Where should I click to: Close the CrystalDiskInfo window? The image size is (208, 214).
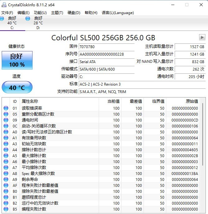pyautogui.click(x=201, y=5)
